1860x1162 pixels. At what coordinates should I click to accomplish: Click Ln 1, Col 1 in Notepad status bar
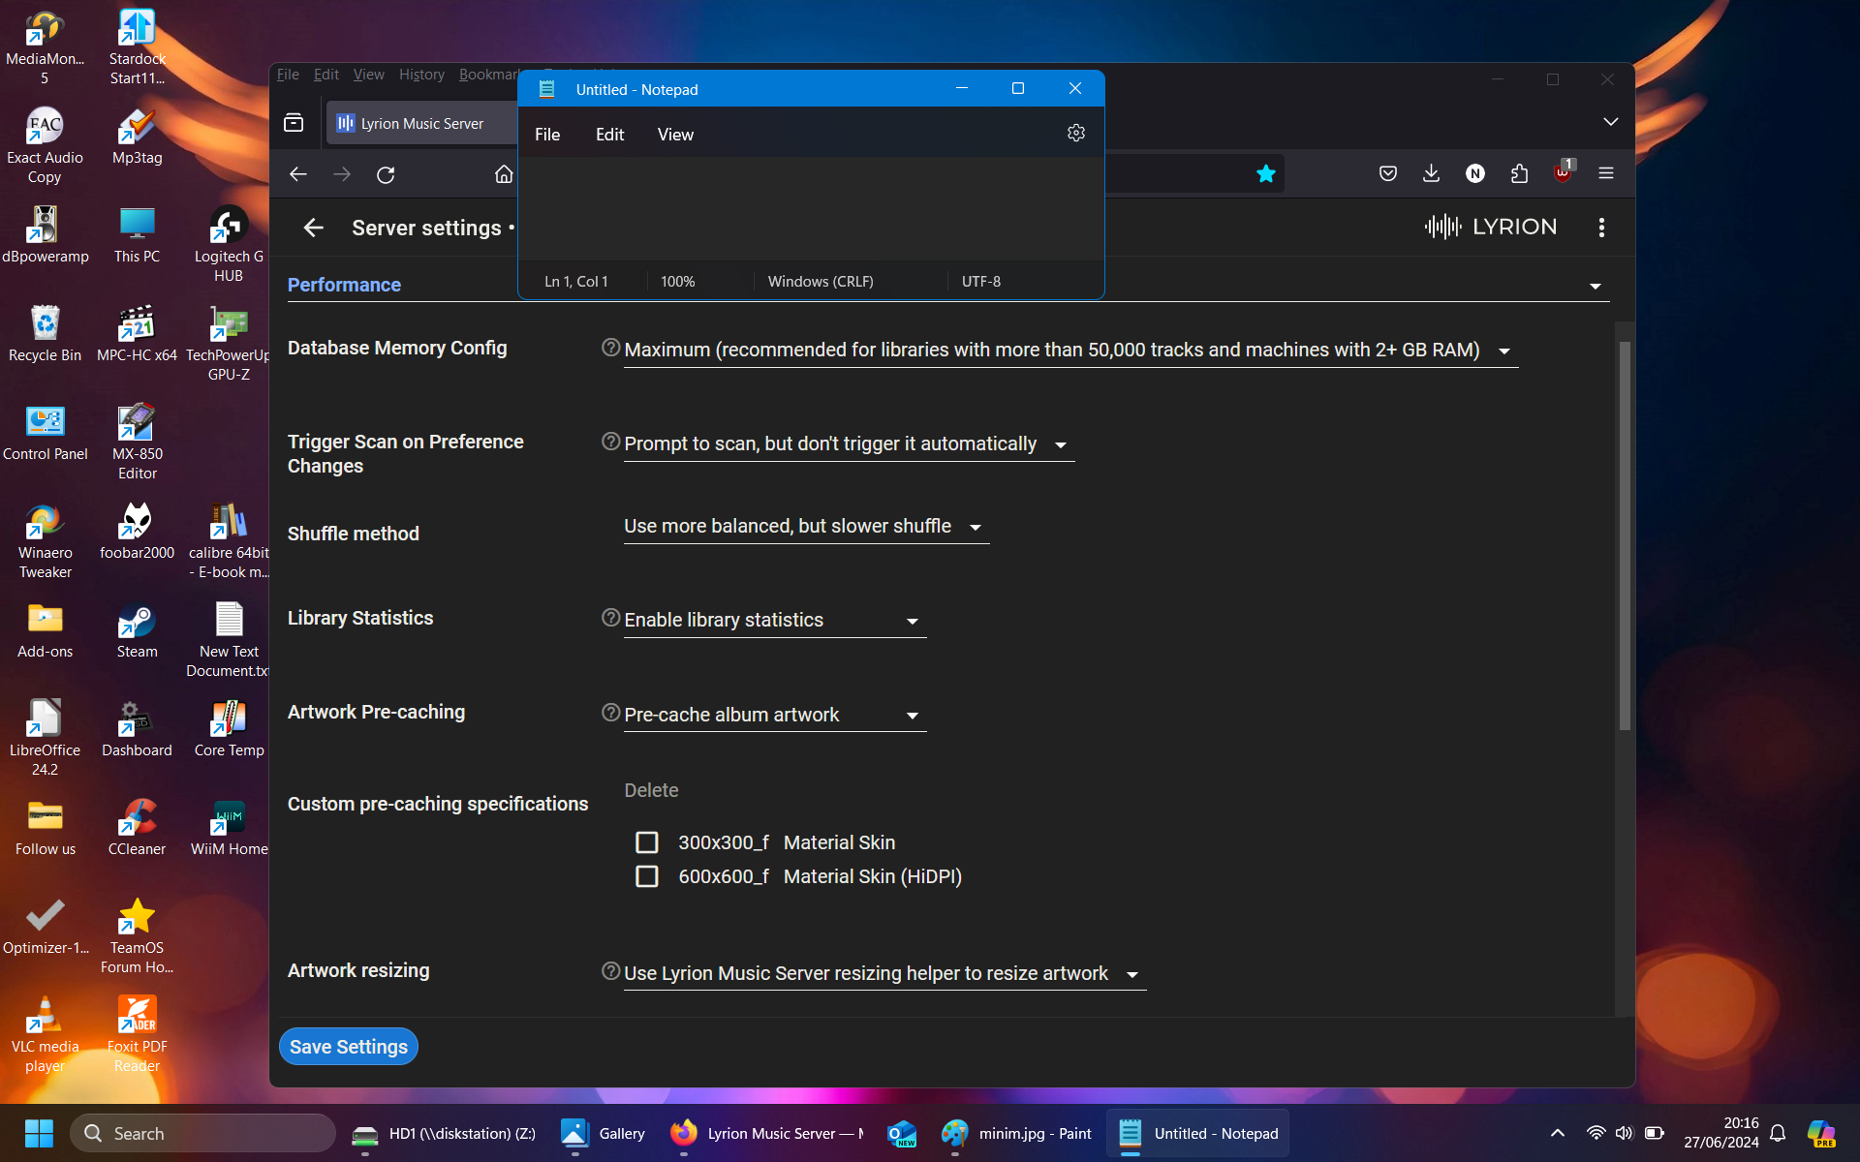pyautogui.click(x=576, y=281)
